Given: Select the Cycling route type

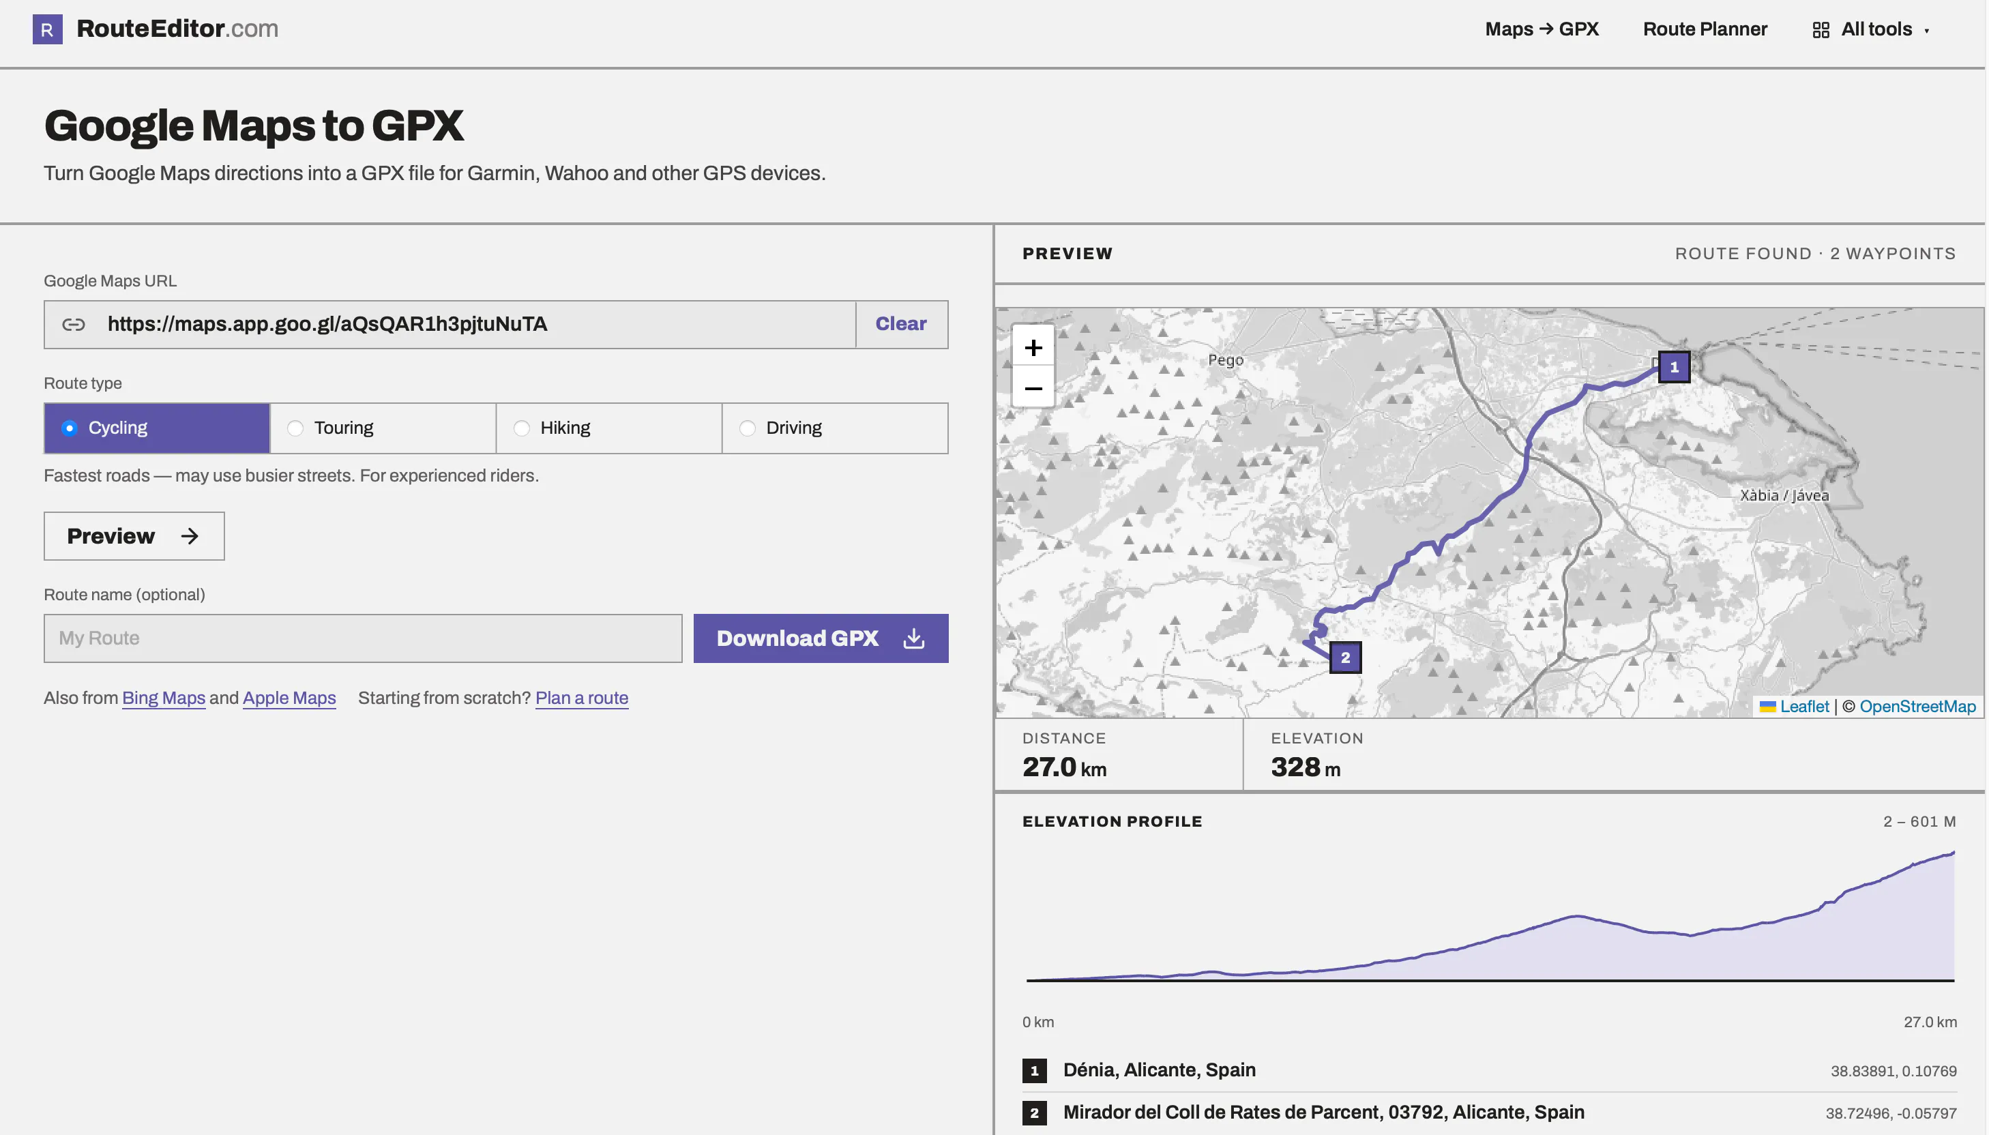Looking at the screenshot, I should 157,428.
